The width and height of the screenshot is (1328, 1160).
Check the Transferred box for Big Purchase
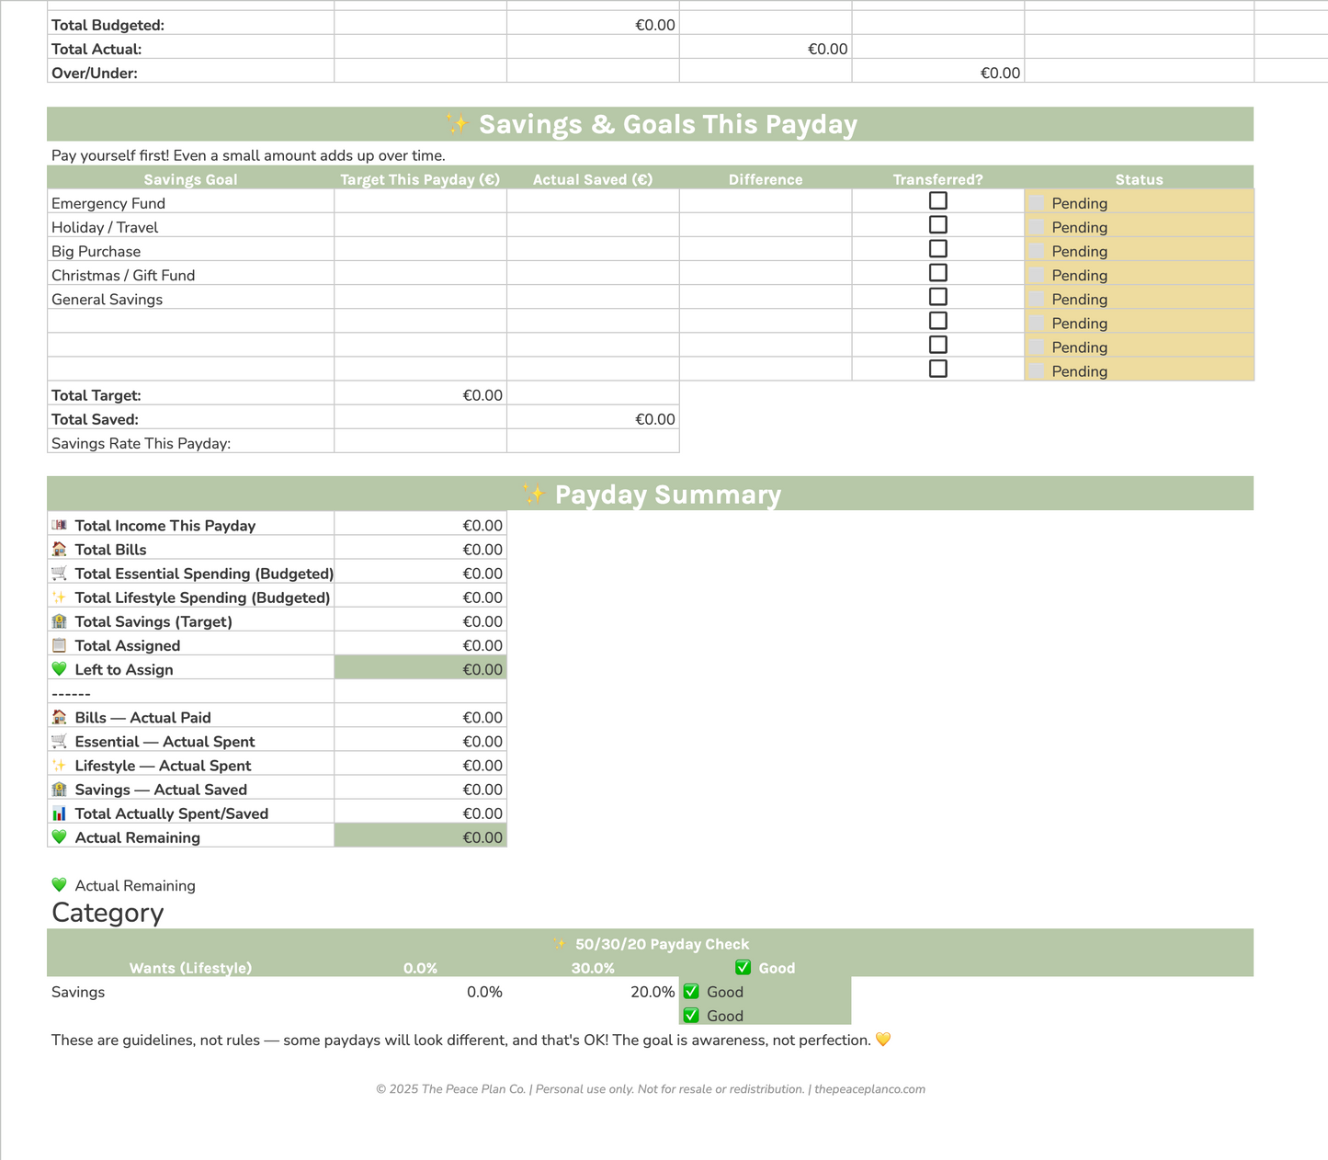point(938,248)
